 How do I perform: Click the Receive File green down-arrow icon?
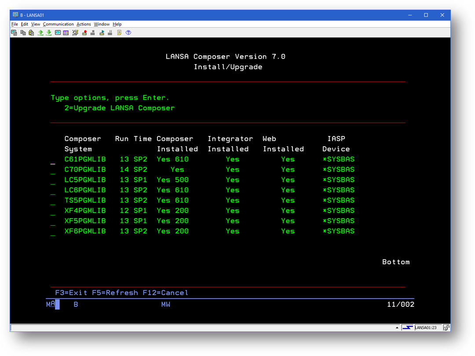point(48,32)
